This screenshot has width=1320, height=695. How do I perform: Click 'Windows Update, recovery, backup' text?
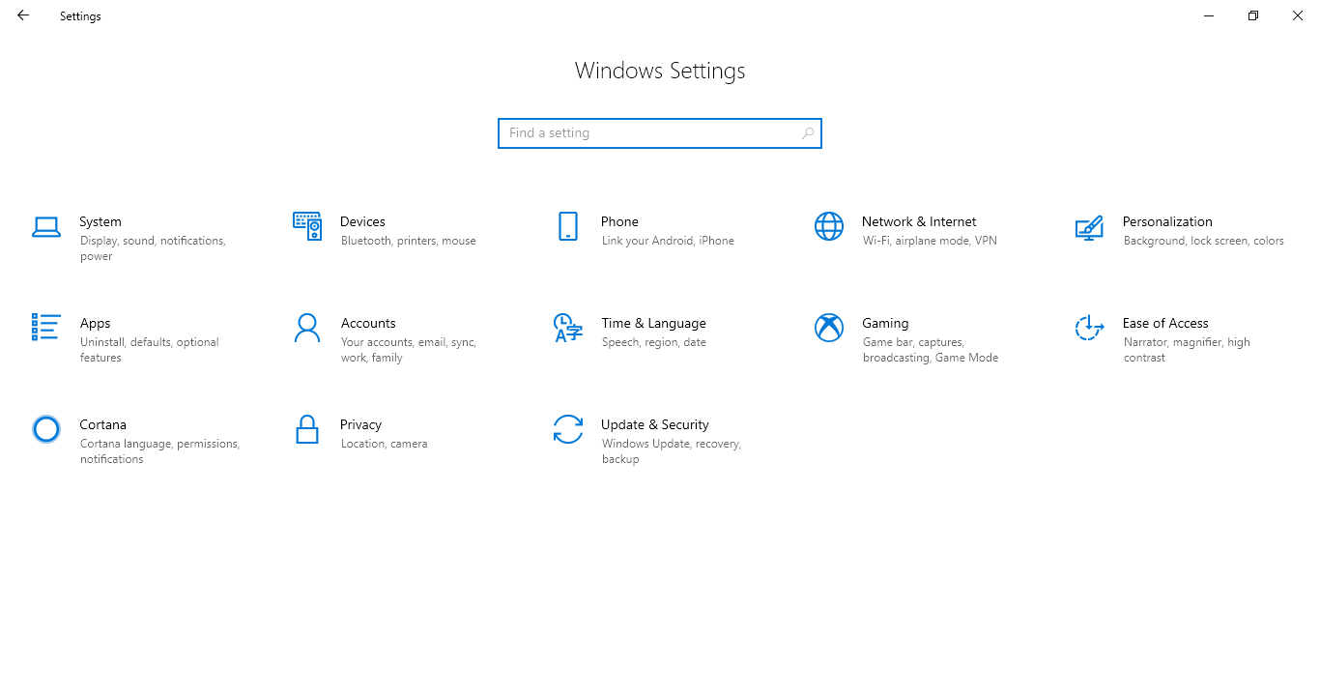click(x=671, y=451)
